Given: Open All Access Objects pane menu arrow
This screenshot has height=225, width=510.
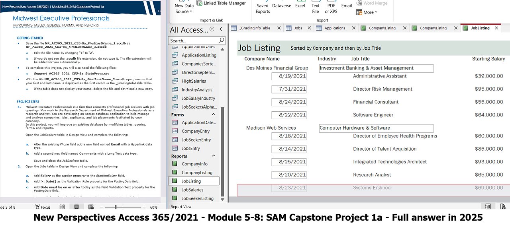Looking at the screenshot, I should point(212,29).
